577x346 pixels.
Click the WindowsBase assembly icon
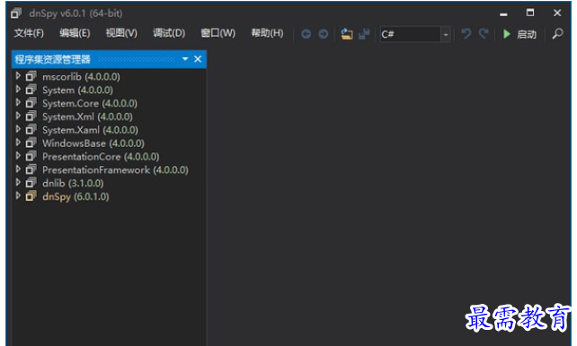(31, 143)
